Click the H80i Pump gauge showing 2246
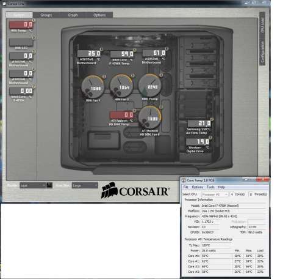This screenshot has height=279, width=305. pyautogui.click(x=150, y=86)
